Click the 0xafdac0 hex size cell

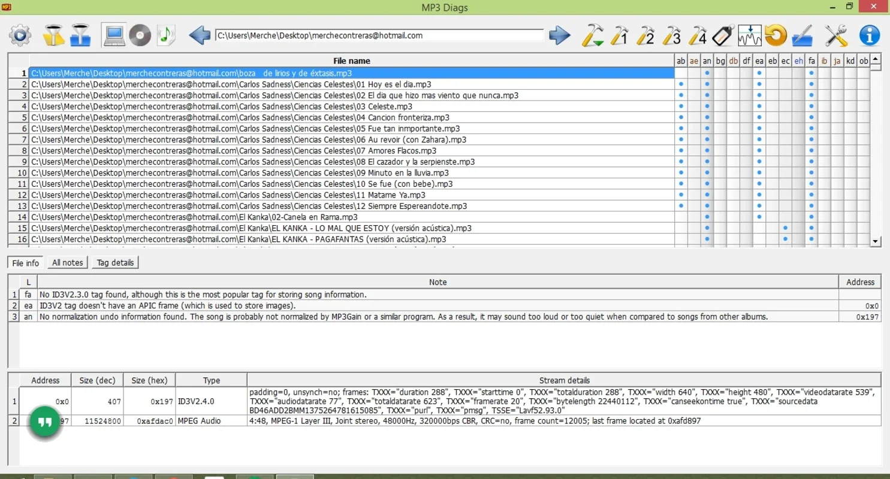pyautogui.click(x=150, y=421)
